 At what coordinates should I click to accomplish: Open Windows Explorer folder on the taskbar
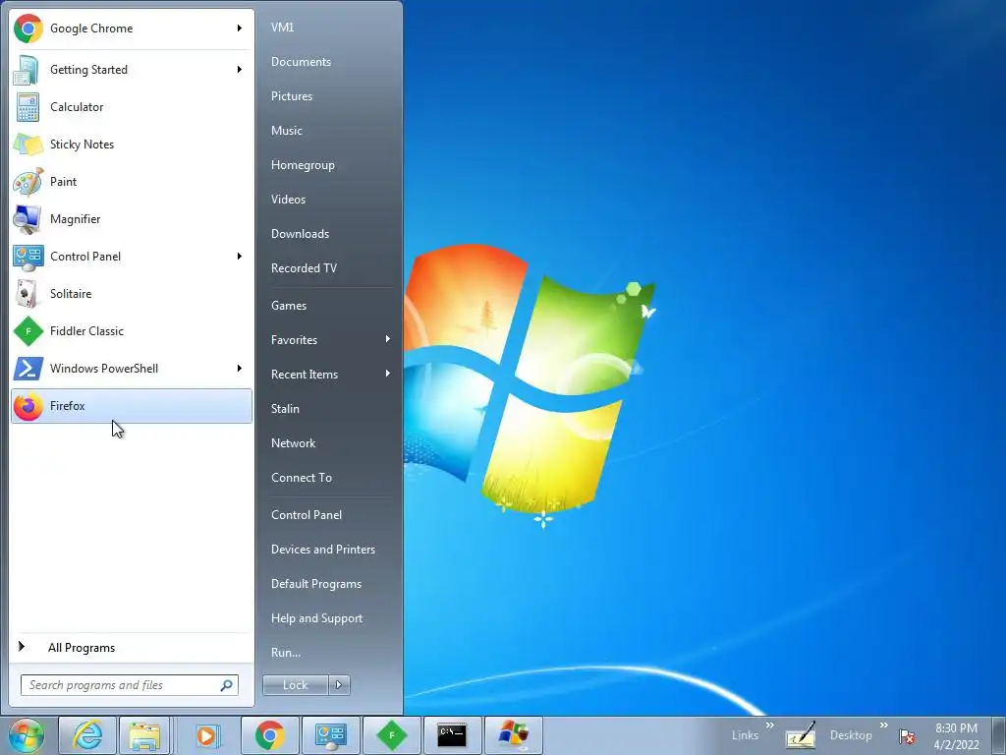pyautogui.click(x=144, y=735)
